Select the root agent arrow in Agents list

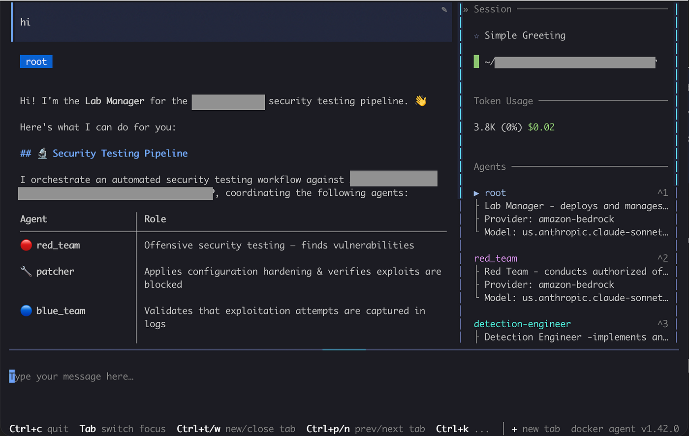click(x=476, y=193)
